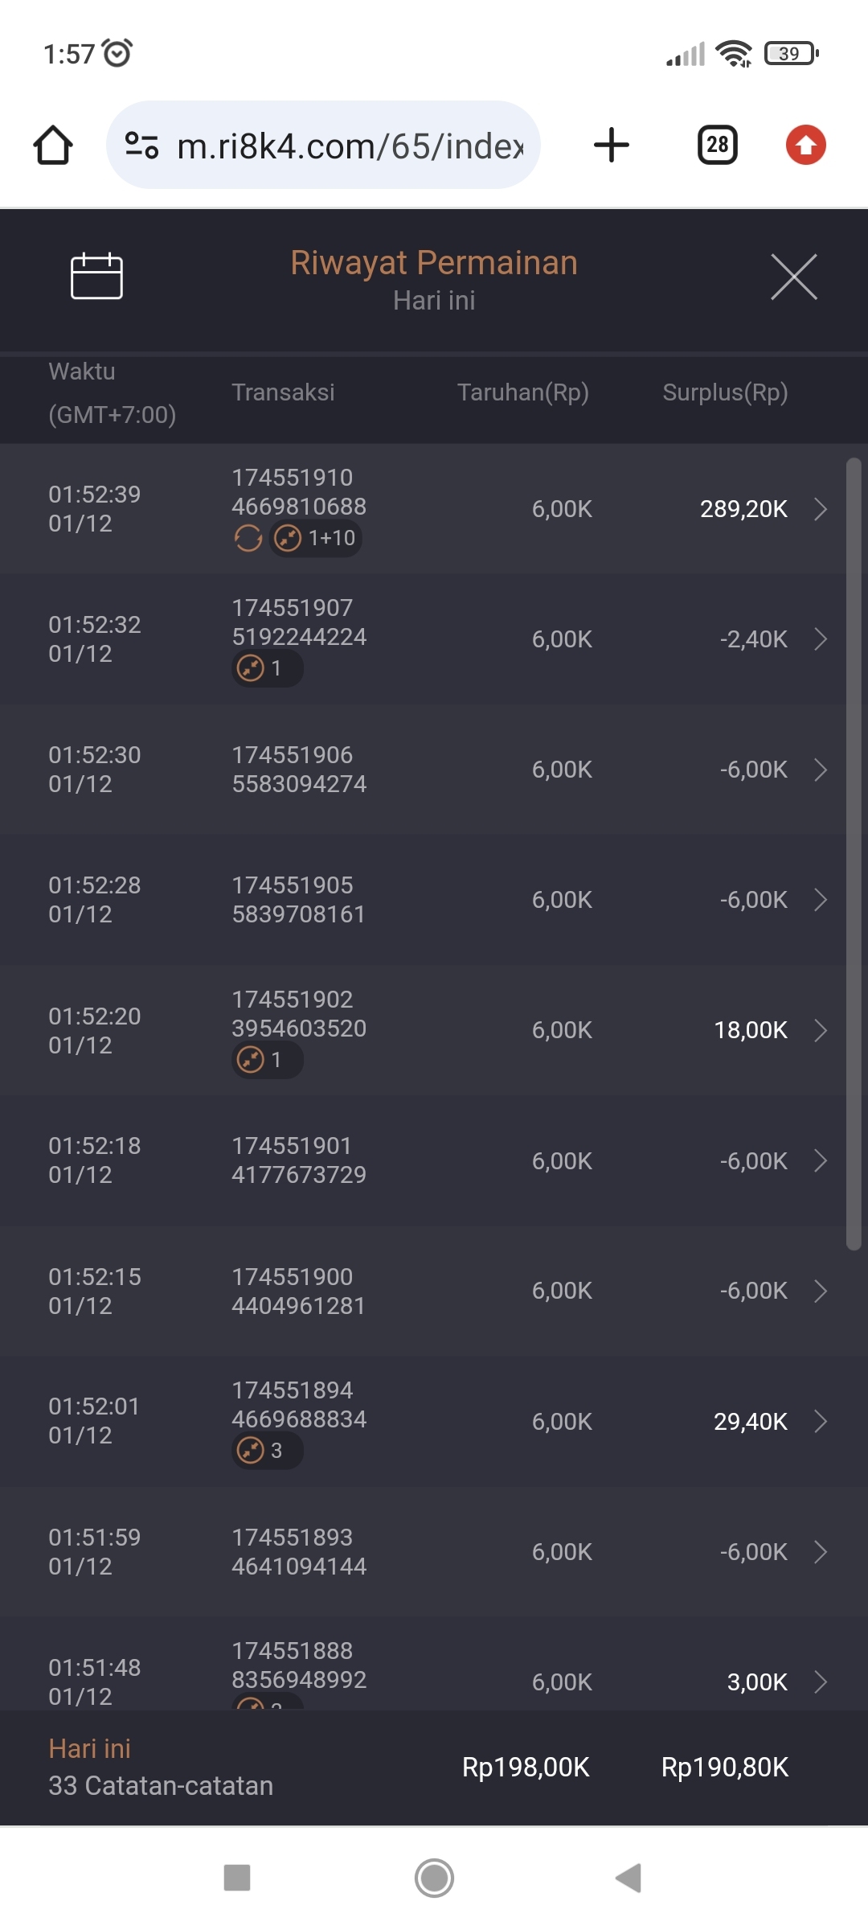This screenshot has width=868, height=1930.
Task: Expand the 01:52:01 transaction row chevron
Action: (x=820, y=1421)
